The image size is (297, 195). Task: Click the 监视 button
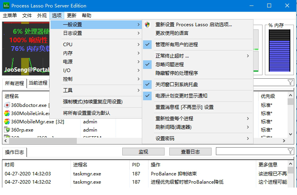(143, 152)
